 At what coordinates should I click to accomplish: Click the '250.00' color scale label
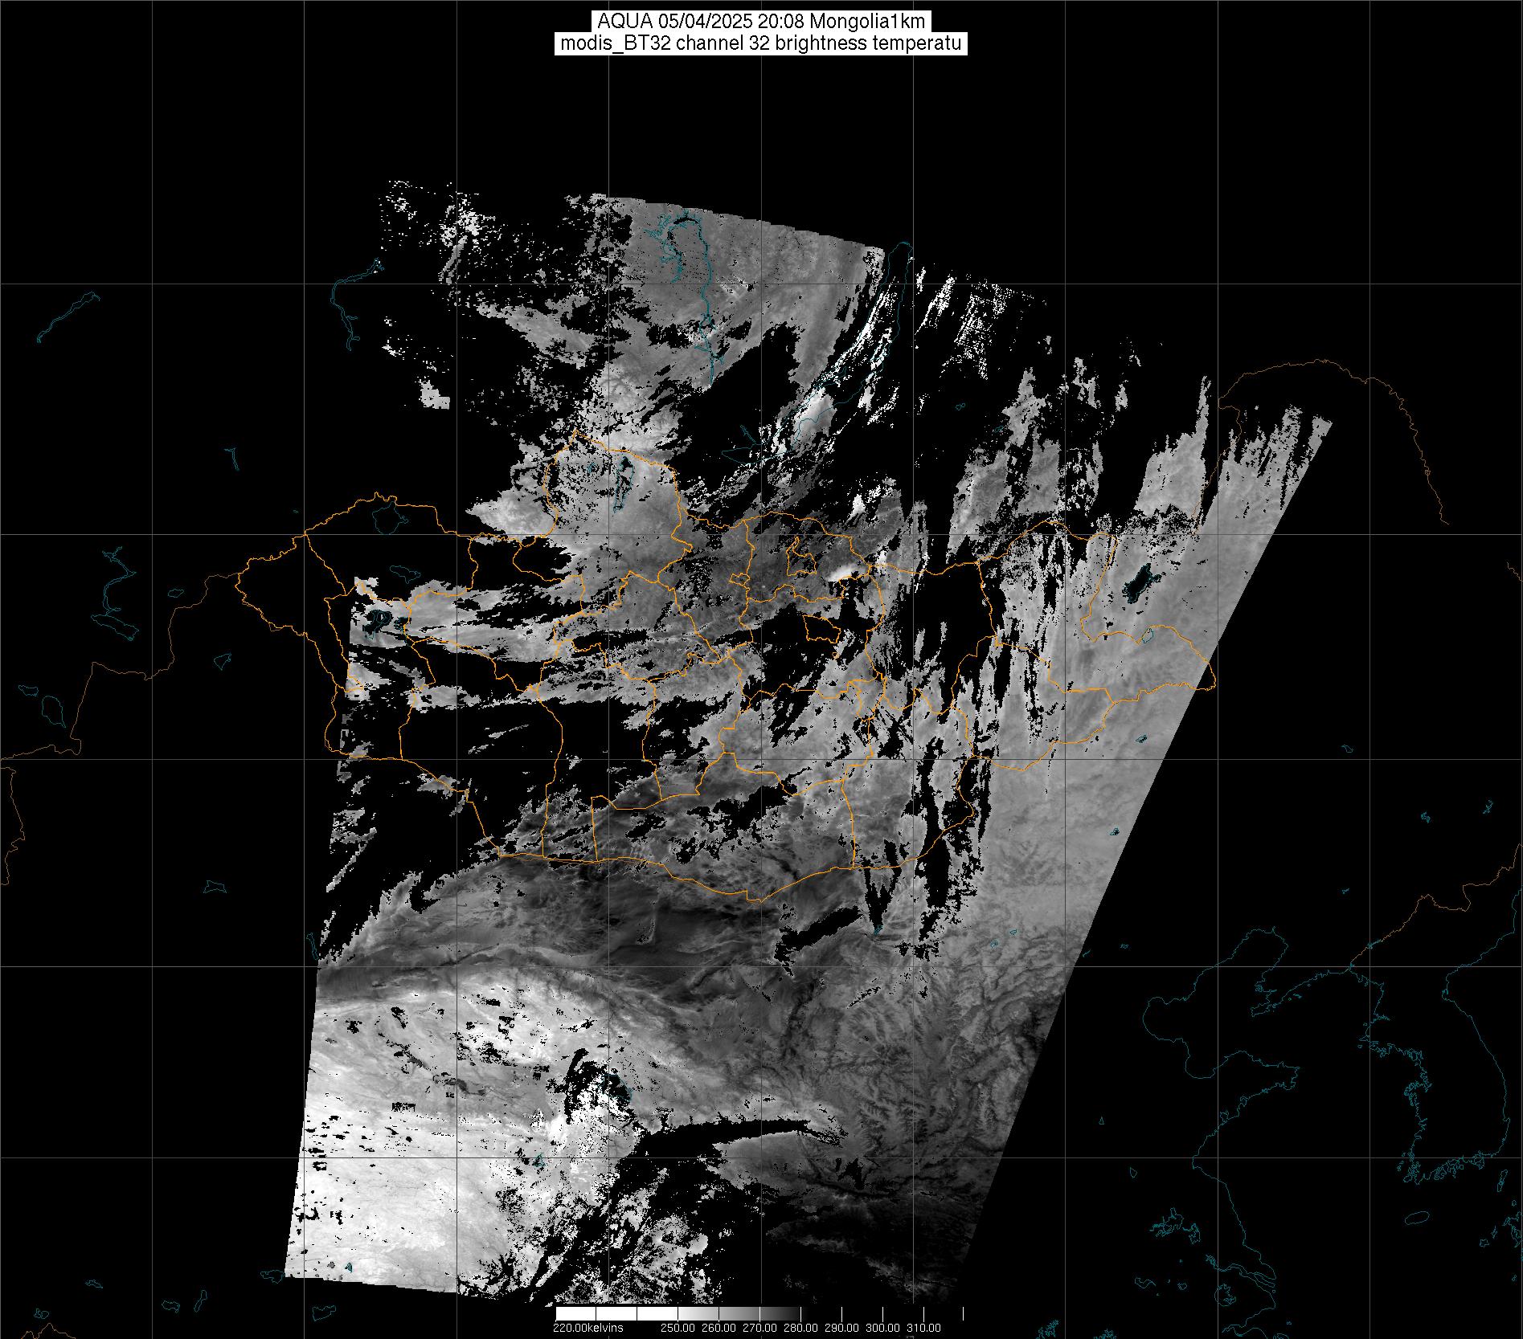coord(678,1328)
